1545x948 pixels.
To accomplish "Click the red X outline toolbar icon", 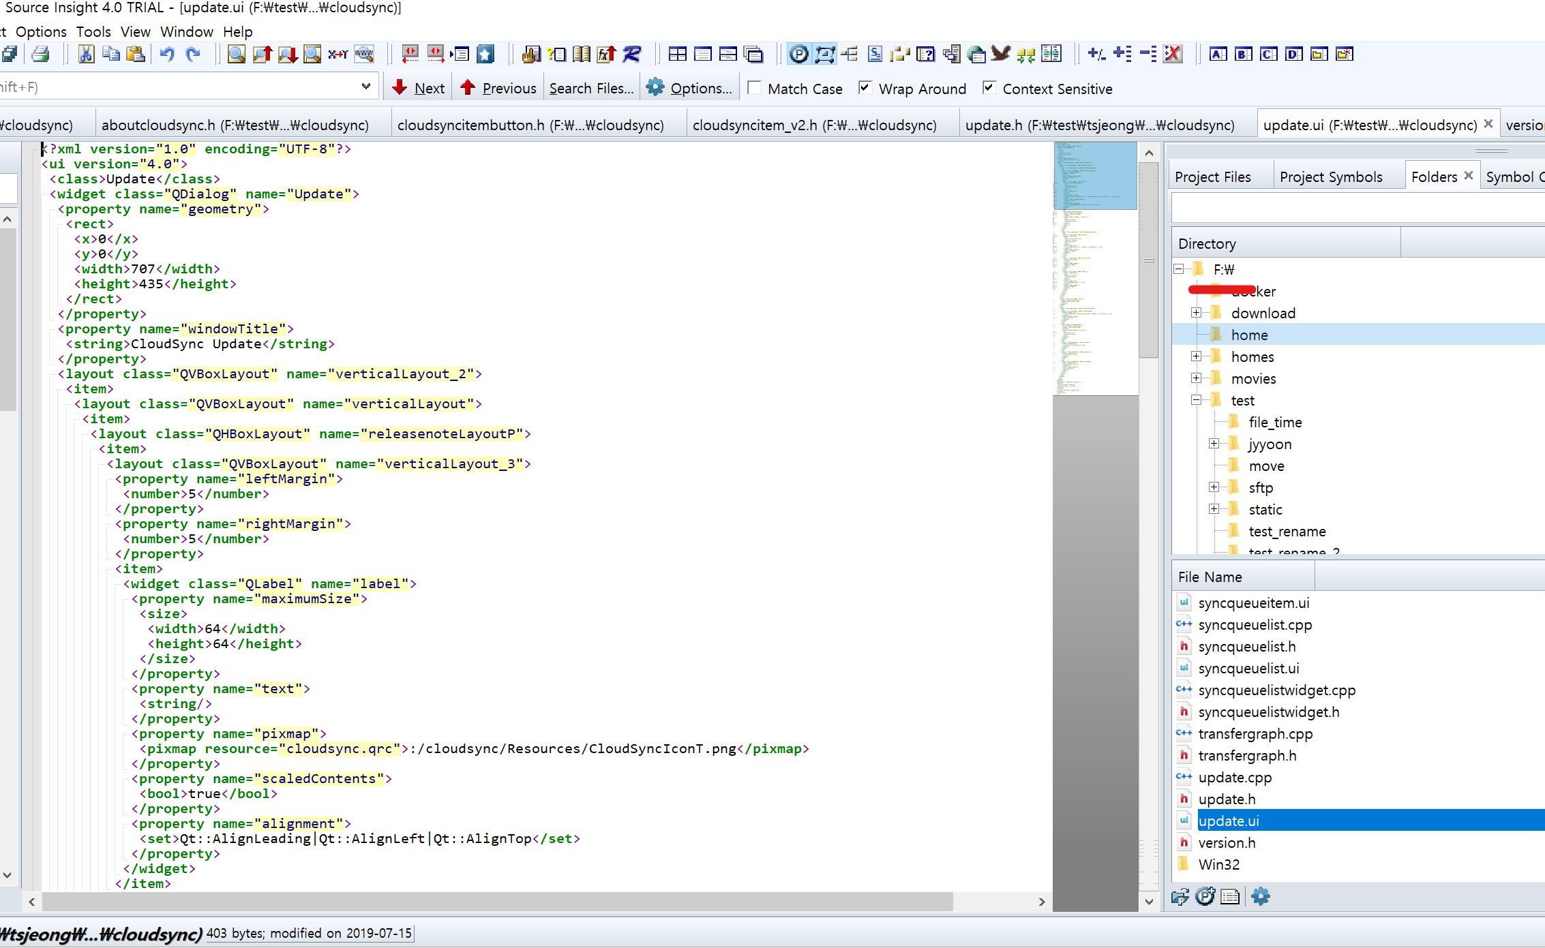I will pyautogui.click(x=1173, y=55).
